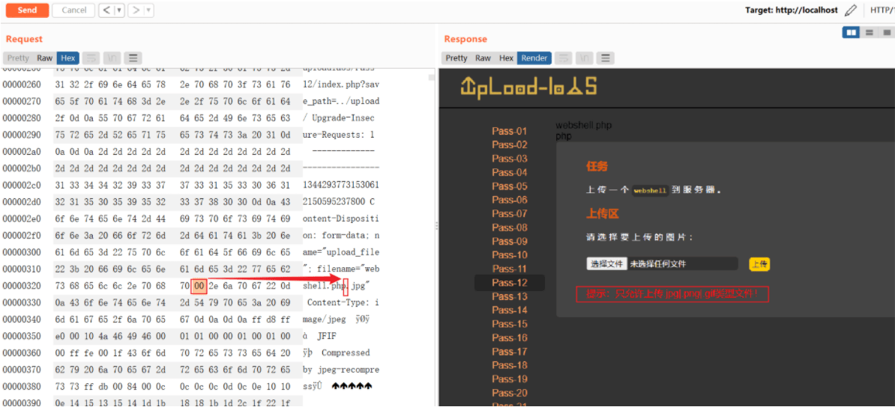
Task: Select the Request Hex tab
Action: [x=68, y=58]
